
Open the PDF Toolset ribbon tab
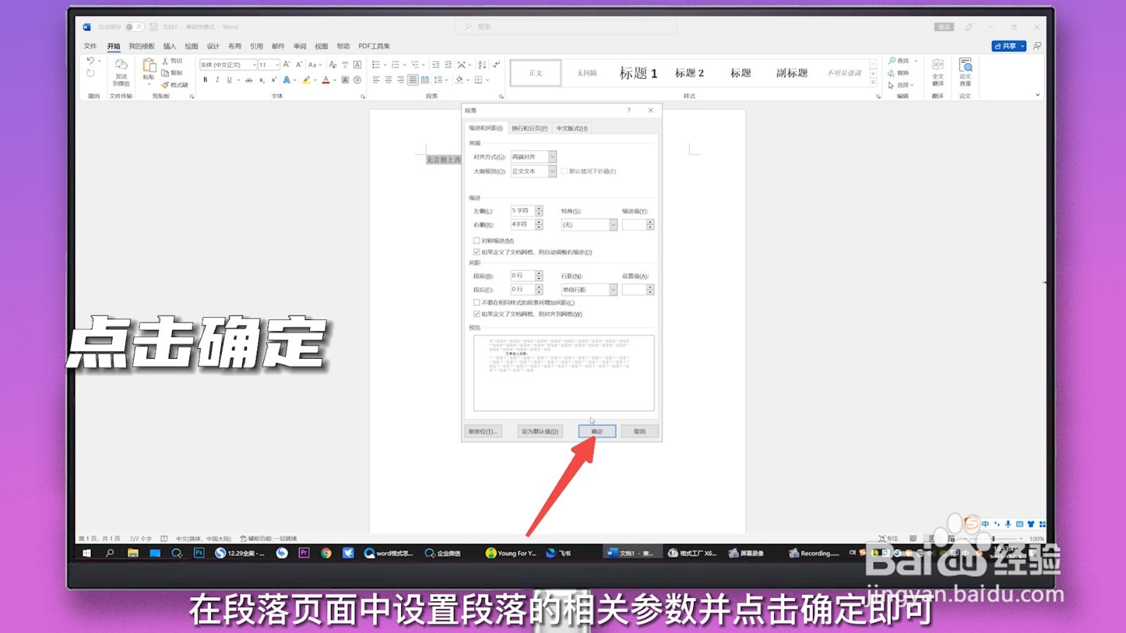click(x=374, y=46)
